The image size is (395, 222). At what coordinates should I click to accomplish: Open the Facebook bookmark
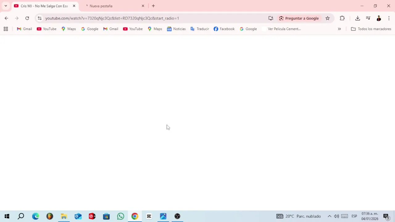click(x=224, y=29)
